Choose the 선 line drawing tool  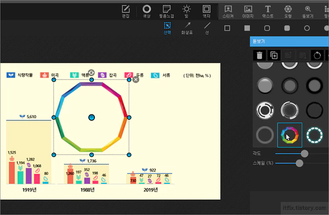207,28
